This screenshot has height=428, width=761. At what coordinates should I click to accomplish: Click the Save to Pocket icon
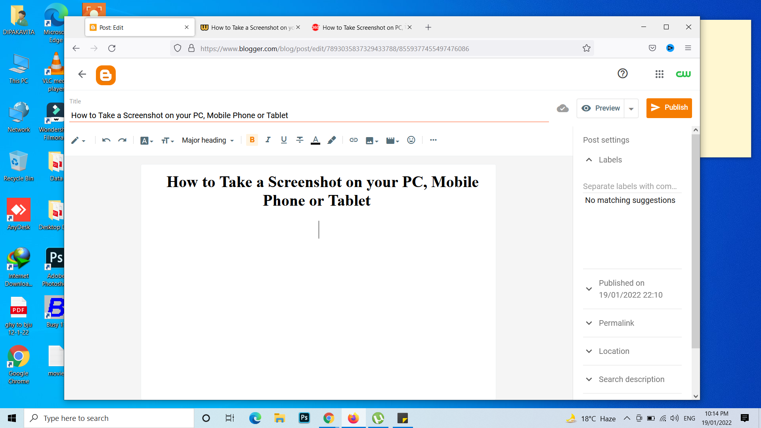pos(652,48)
